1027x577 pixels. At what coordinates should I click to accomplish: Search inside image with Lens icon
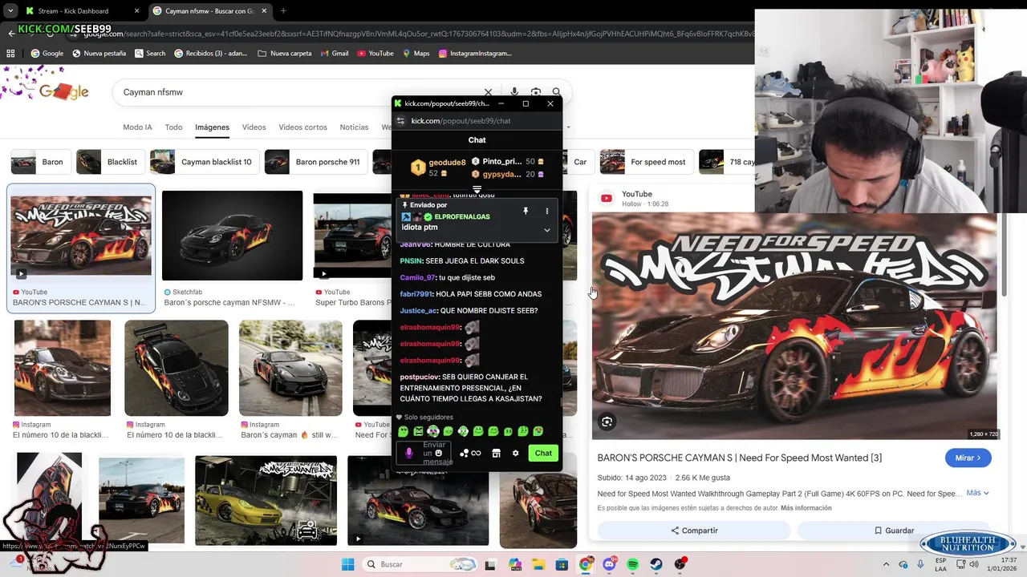[607, 422]
